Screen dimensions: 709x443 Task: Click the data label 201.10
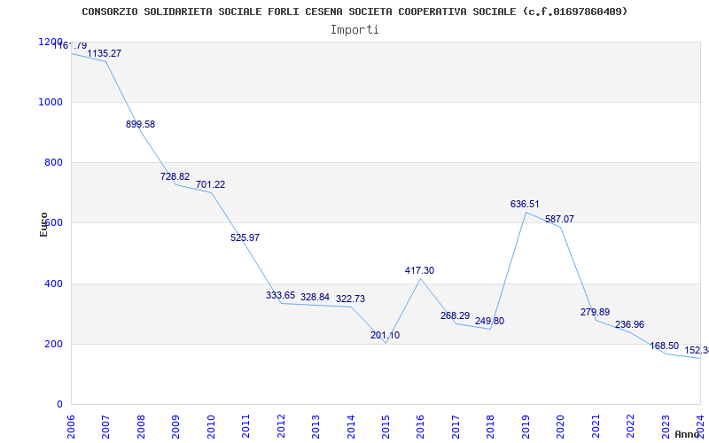[386, 336]
